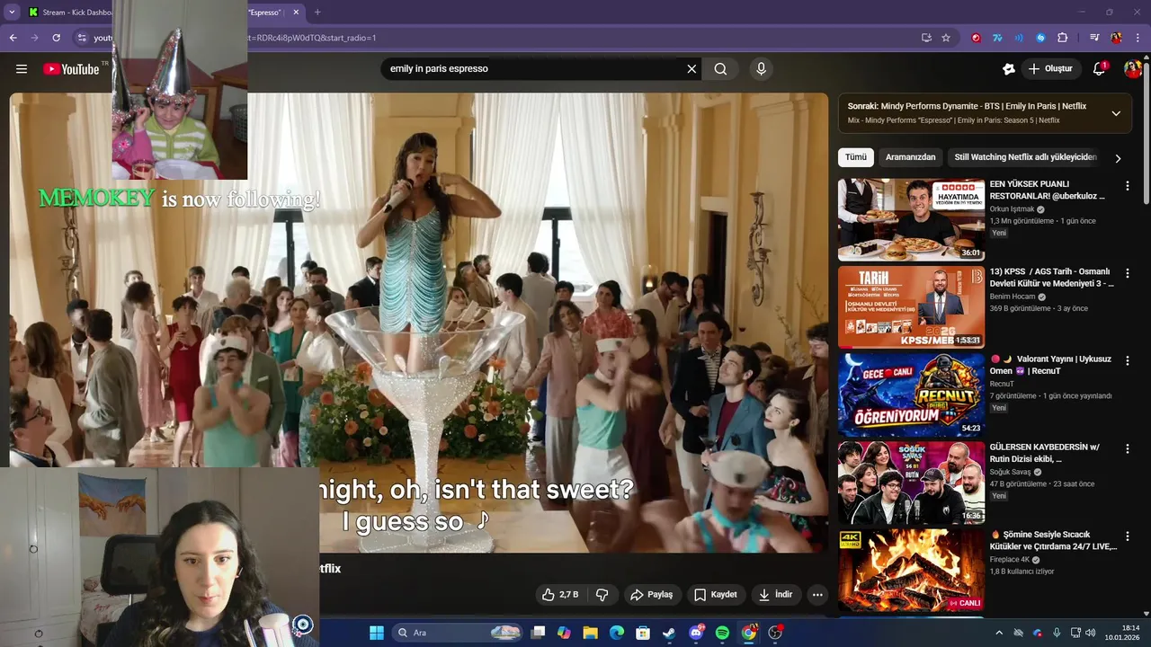Switch to the Stream - Kick Dashboard tab
The height and width of the screenshot is (647, 1151).
pyautogui.click(x=70, y=13)
